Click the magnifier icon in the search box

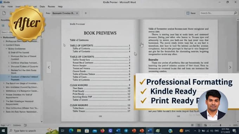[235, 13]
